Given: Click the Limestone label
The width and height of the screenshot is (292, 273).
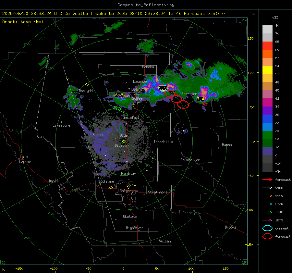Looking at the screenshot, I should pyautogui.click(x=61, y=125).
